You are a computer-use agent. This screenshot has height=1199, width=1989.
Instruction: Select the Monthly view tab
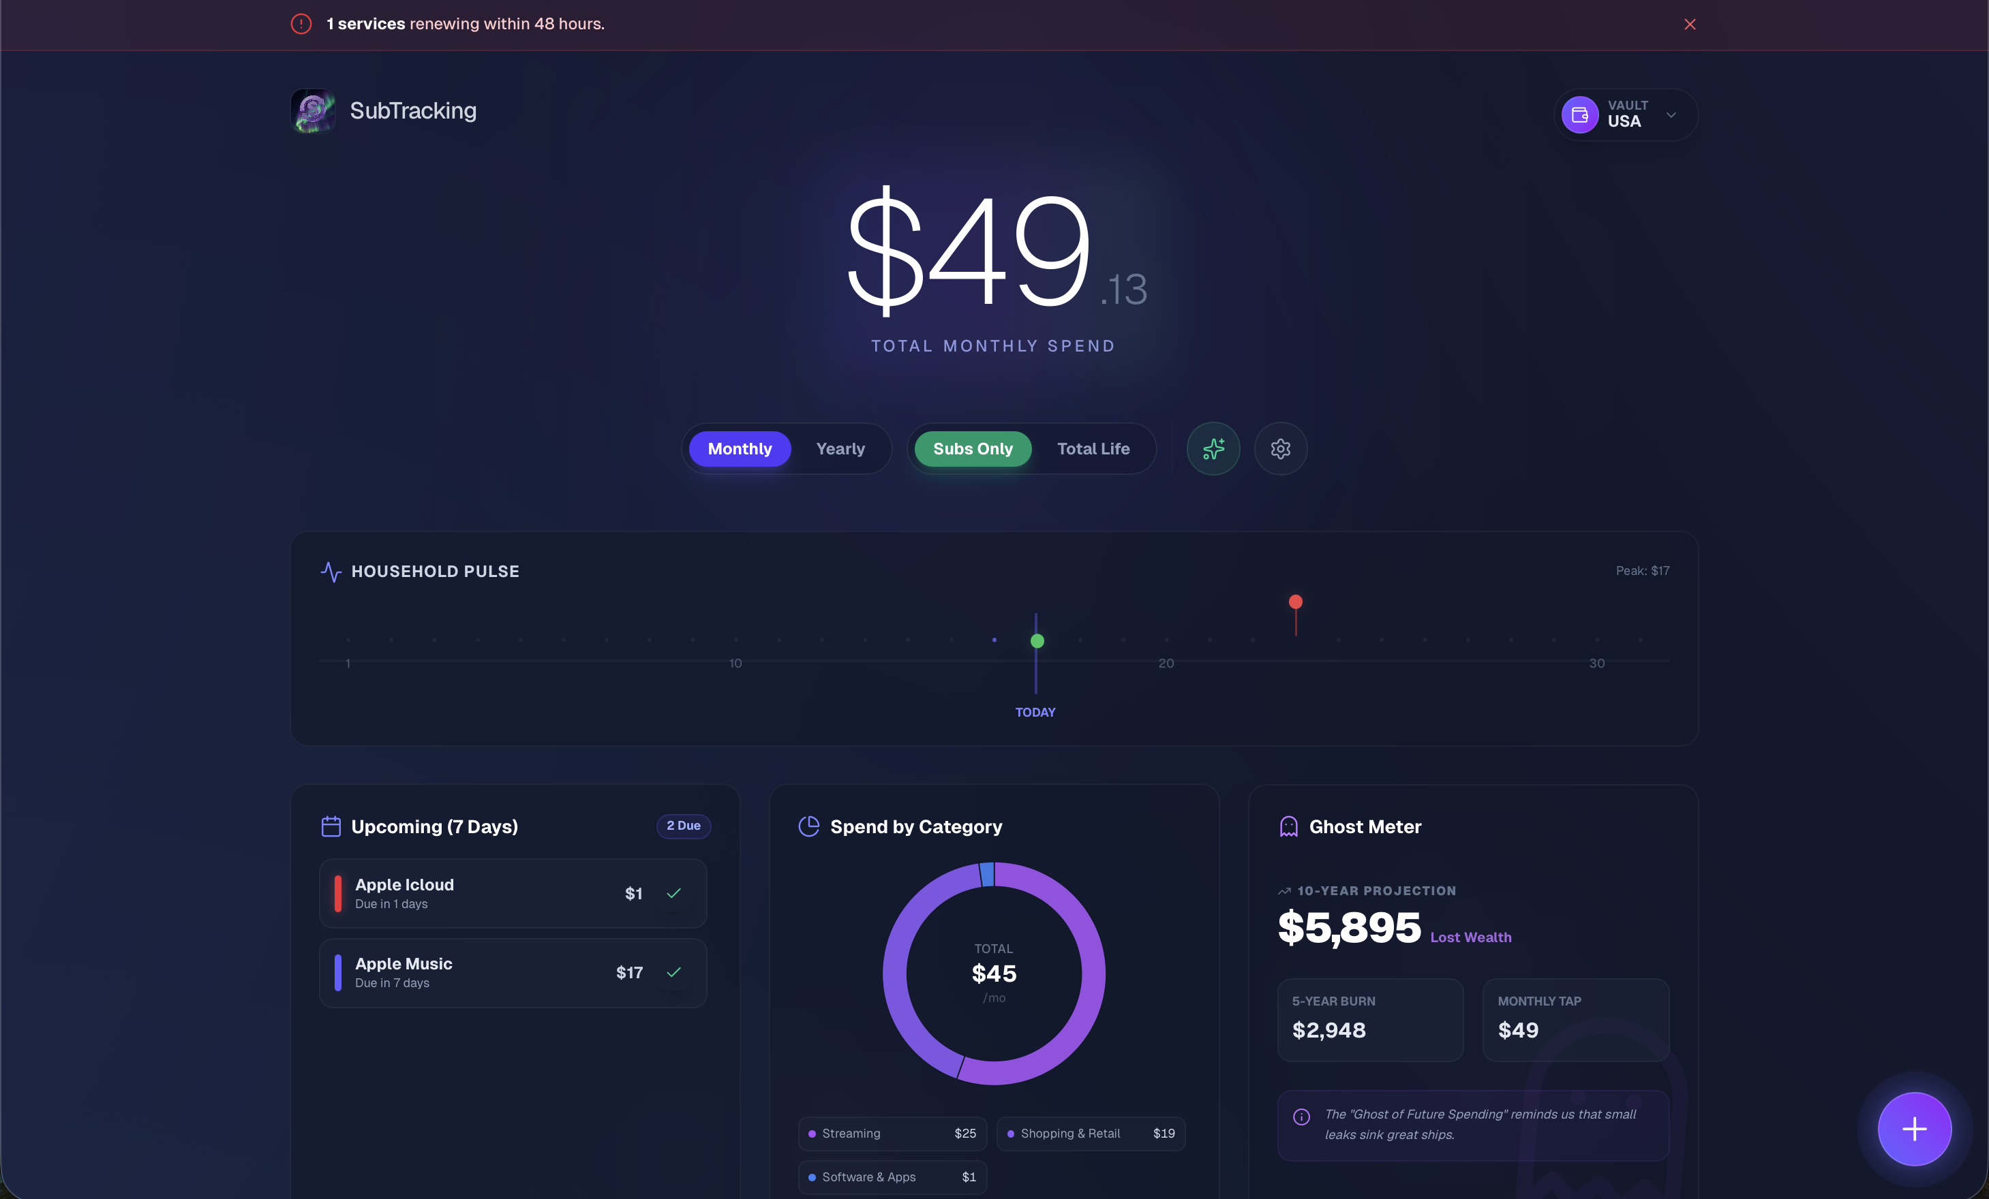click(740, 449)
